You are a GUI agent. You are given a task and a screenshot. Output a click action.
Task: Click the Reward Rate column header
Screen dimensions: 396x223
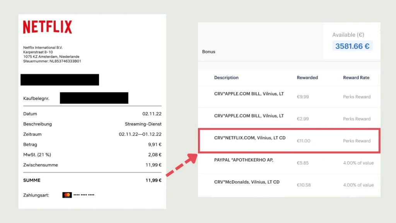click(x=356, y=77)
